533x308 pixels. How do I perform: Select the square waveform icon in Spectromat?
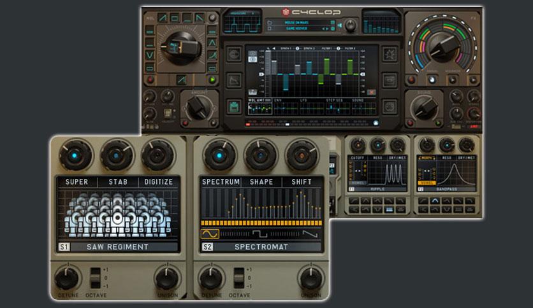[259, 234]
